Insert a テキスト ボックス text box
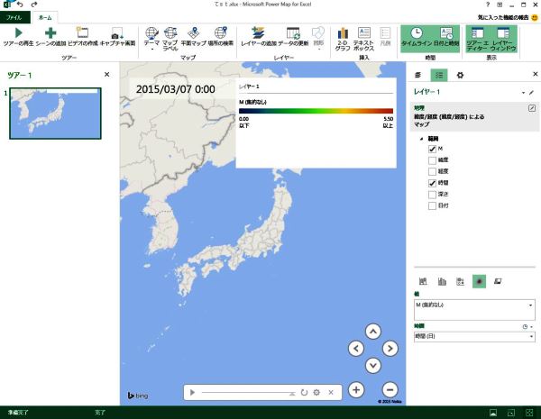The width and height of the screenshot is (541, 419). 363,39
